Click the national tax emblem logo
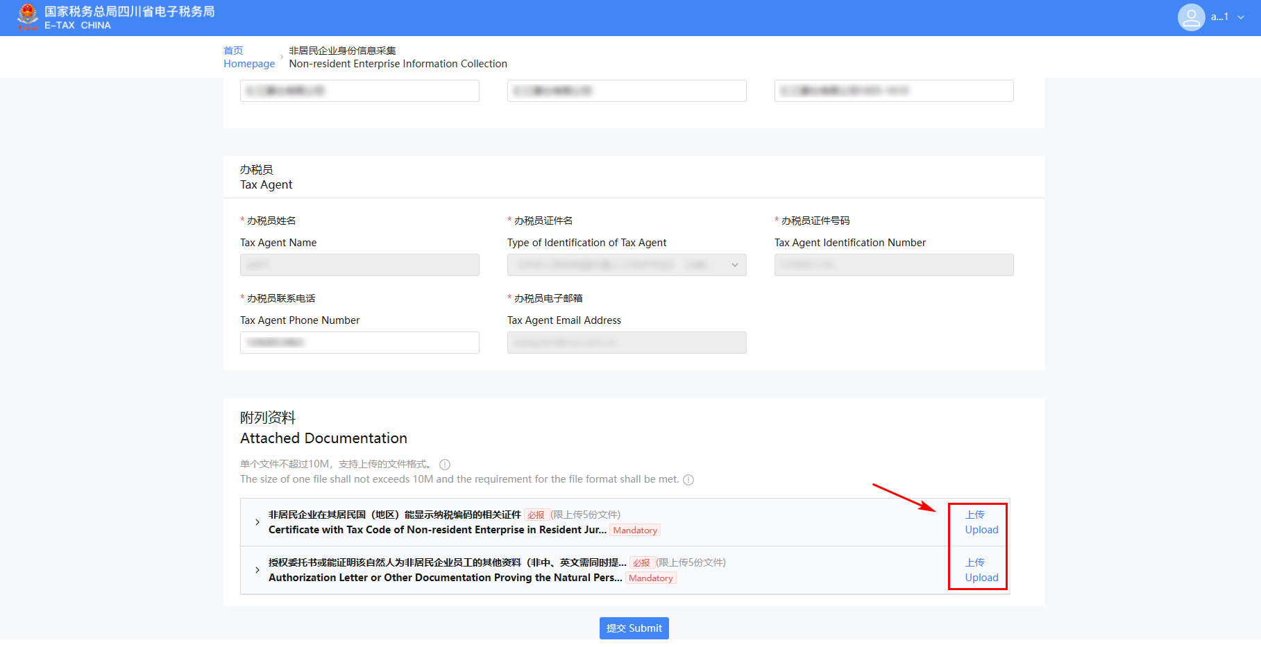Image resolution: width=1261 pixels, height=647 pixels. pos(28,17)
